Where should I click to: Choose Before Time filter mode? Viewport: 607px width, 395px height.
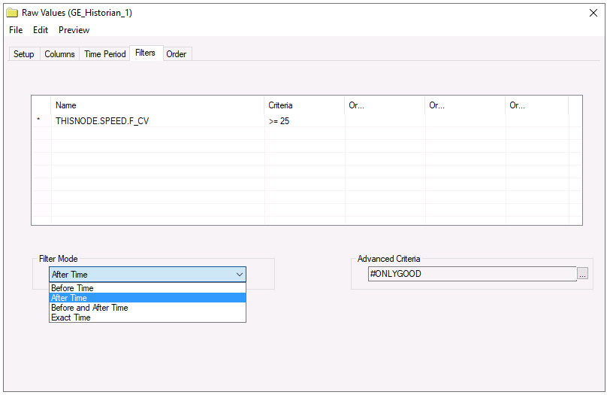click(x=147, y=288)
